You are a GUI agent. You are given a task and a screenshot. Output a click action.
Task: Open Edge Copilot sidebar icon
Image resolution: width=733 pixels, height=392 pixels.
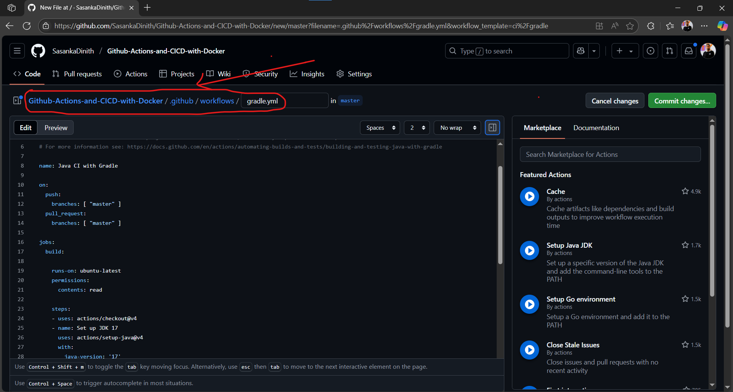tap(722, 26)
